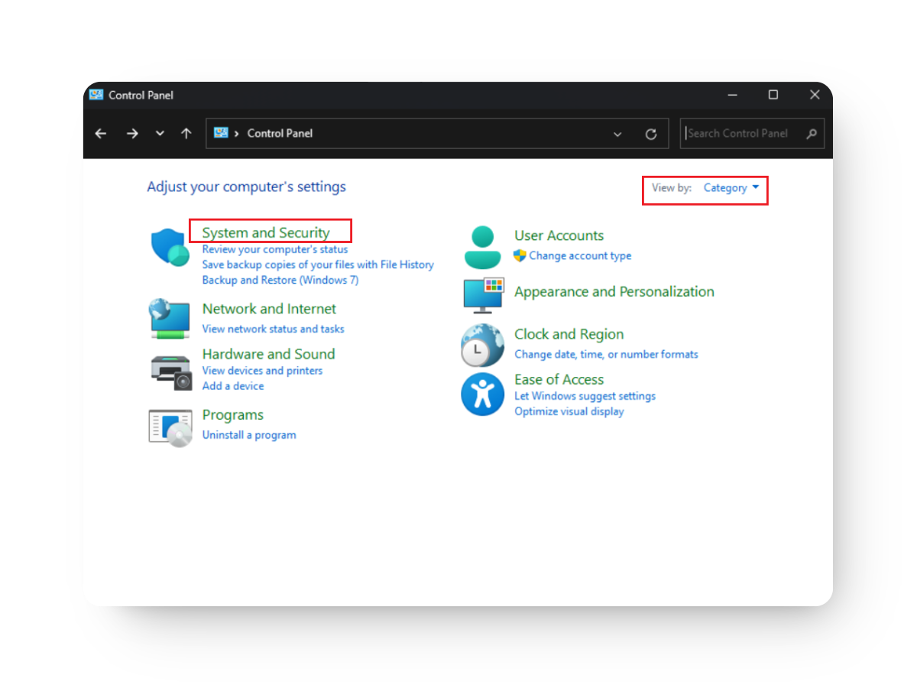917x688 pixels.
Task: Expand the address bar history dropdown
Action: (617, 133)
